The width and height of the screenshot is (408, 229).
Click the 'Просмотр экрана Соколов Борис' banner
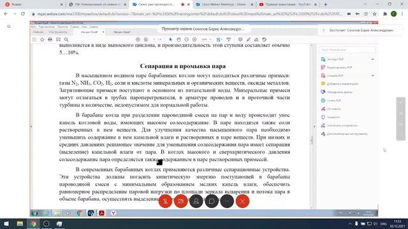pyautogui.click(x=203, y=29)
